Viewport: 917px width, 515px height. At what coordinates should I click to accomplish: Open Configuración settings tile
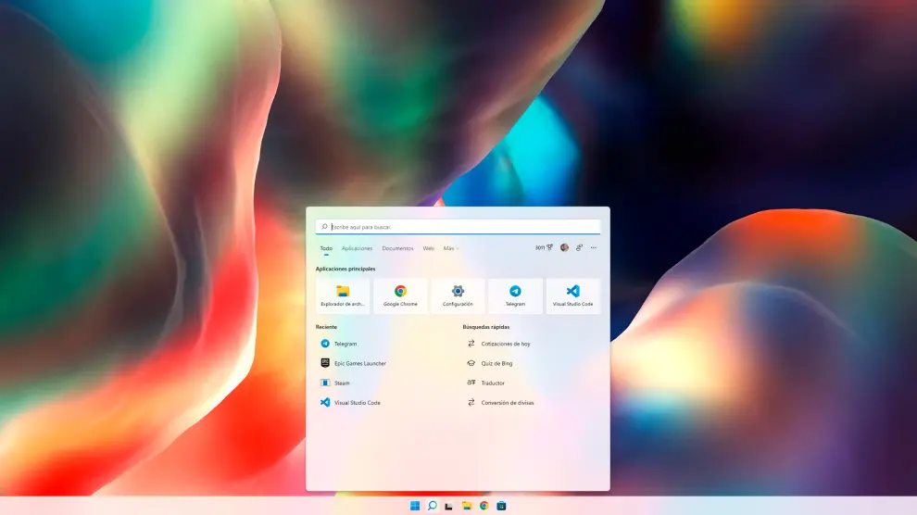point(458,295)
